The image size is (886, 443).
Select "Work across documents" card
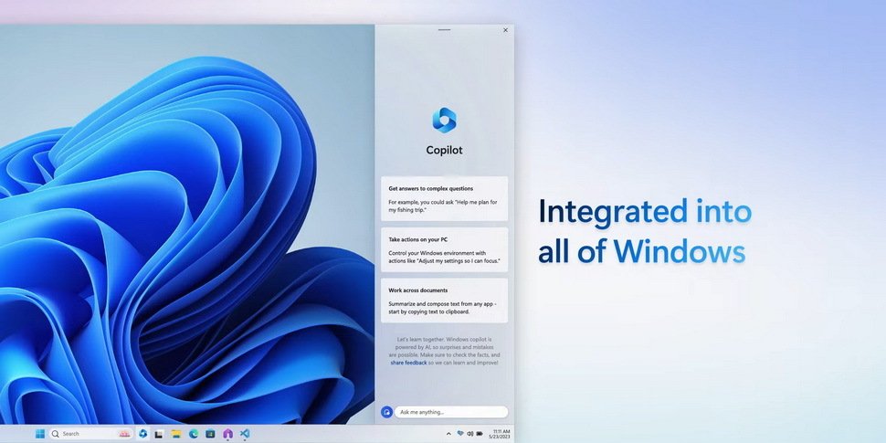pos(444,300)
